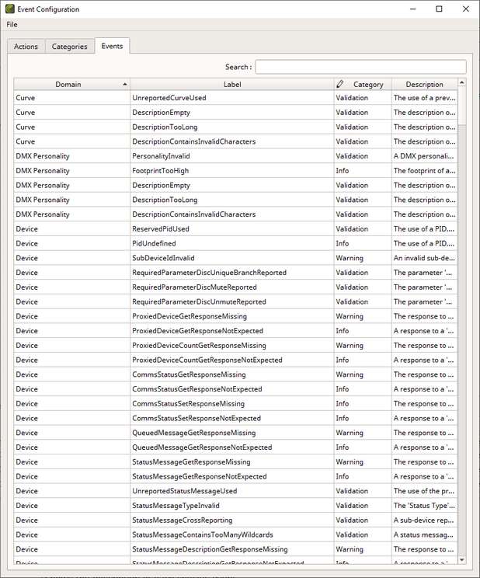Select CommsStatusSetResponseNotExpected label cell
Screen dimensions: 480x578
[x=232, y=418]
